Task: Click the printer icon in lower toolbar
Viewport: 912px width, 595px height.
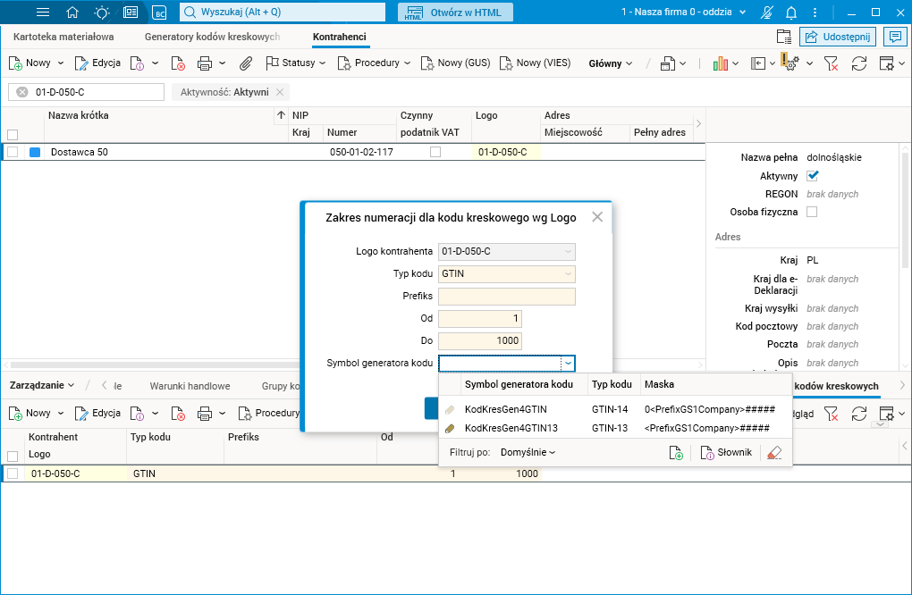Action: [205, 414]
